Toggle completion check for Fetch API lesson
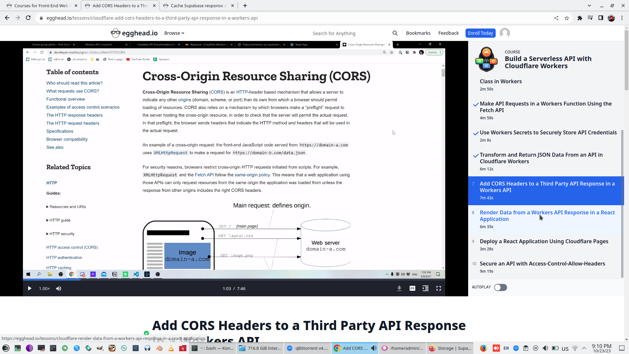The image size is (629, 354). tap(476, 105)
